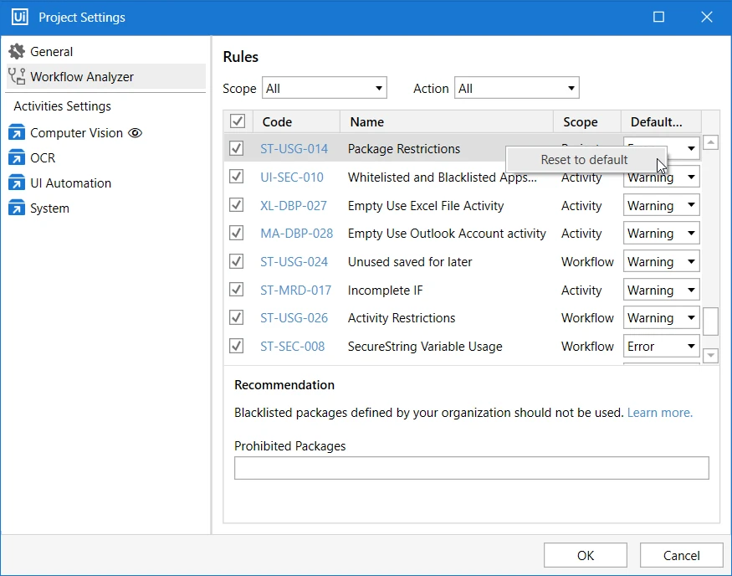
Task: Click the Prohibited Packages input field
Action: (x=472, y=468)
